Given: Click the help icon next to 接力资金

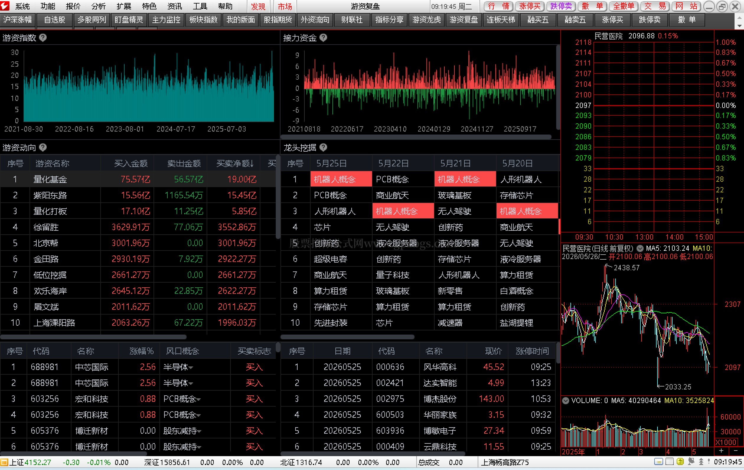Looking at the screenshot, I should pos(323,38).
